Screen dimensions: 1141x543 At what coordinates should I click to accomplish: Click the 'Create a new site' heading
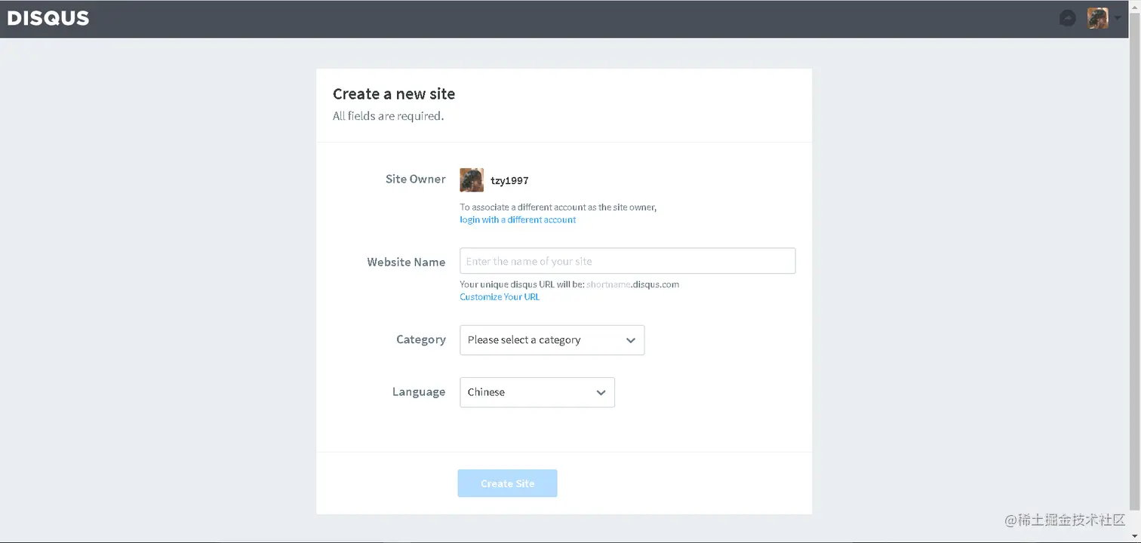tap(394, 94)
